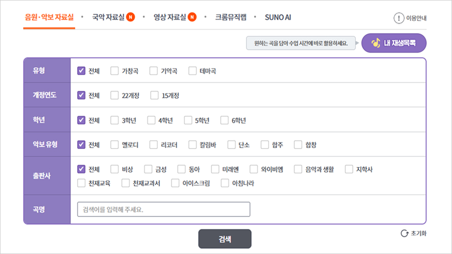Check the 6학년 grade checkbox

(225, 120)
